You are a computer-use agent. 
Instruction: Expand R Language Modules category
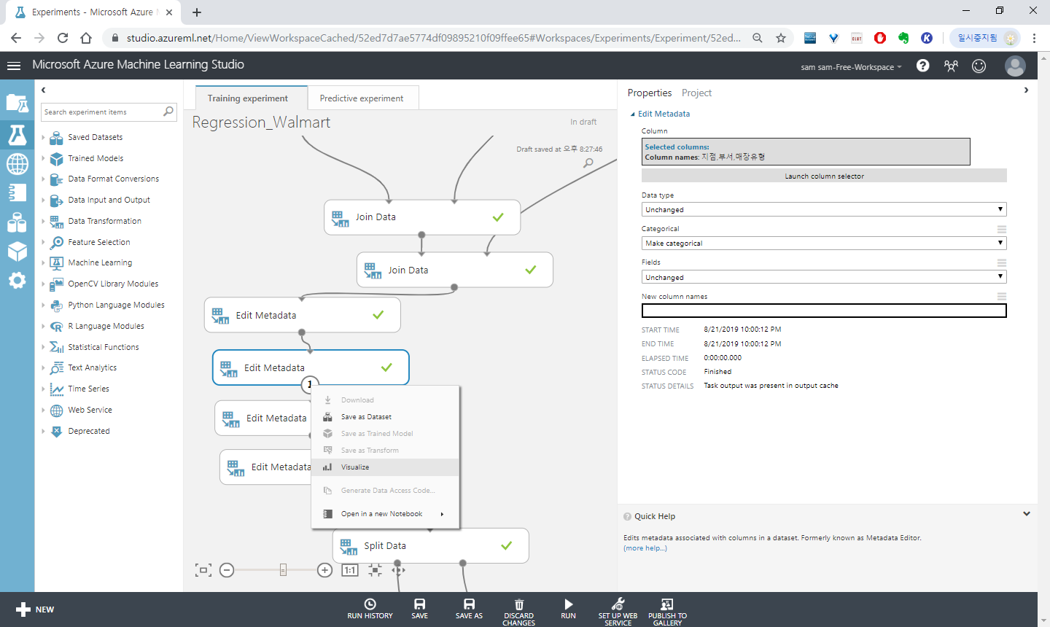pos(43,326)
